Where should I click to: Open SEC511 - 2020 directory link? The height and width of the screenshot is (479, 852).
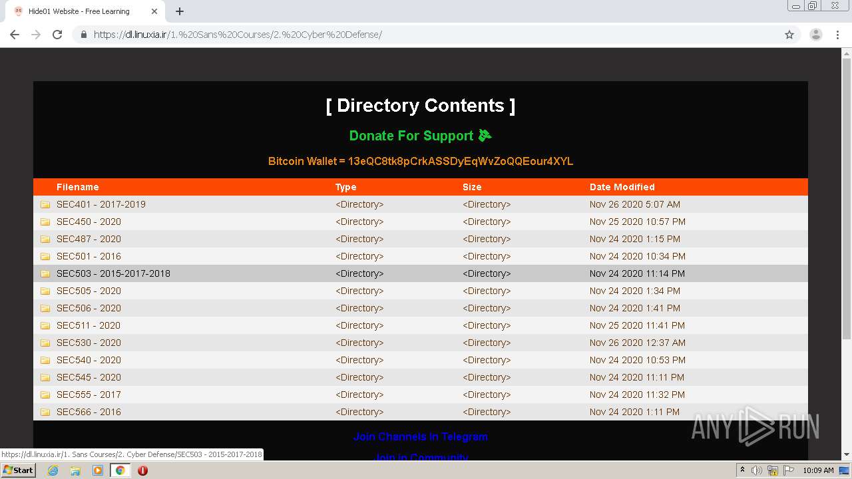click(89, 325)
